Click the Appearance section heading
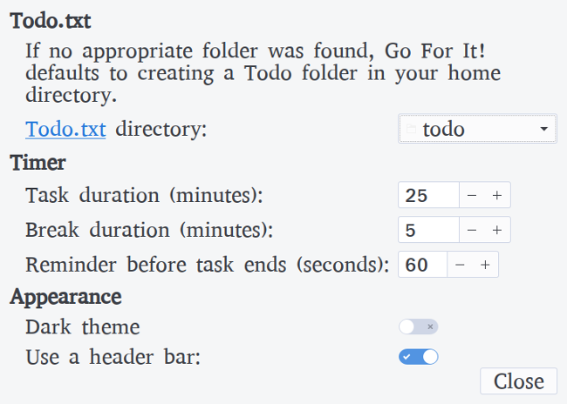The image size is (567, 404). point(65,296)
